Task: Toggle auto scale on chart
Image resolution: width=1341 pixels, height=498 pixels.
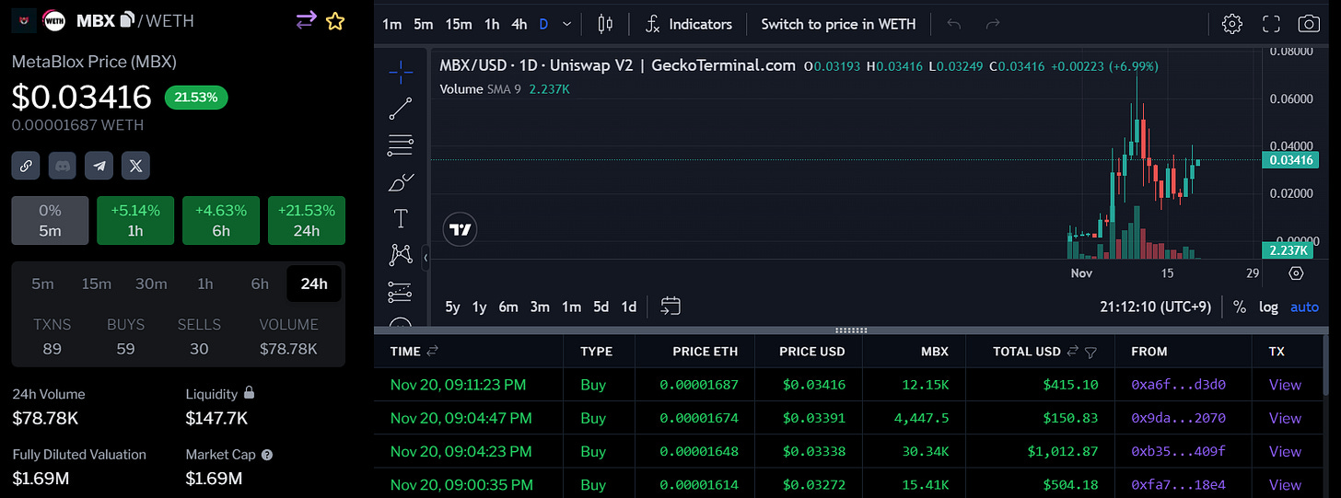Action: pos(1304,307)
